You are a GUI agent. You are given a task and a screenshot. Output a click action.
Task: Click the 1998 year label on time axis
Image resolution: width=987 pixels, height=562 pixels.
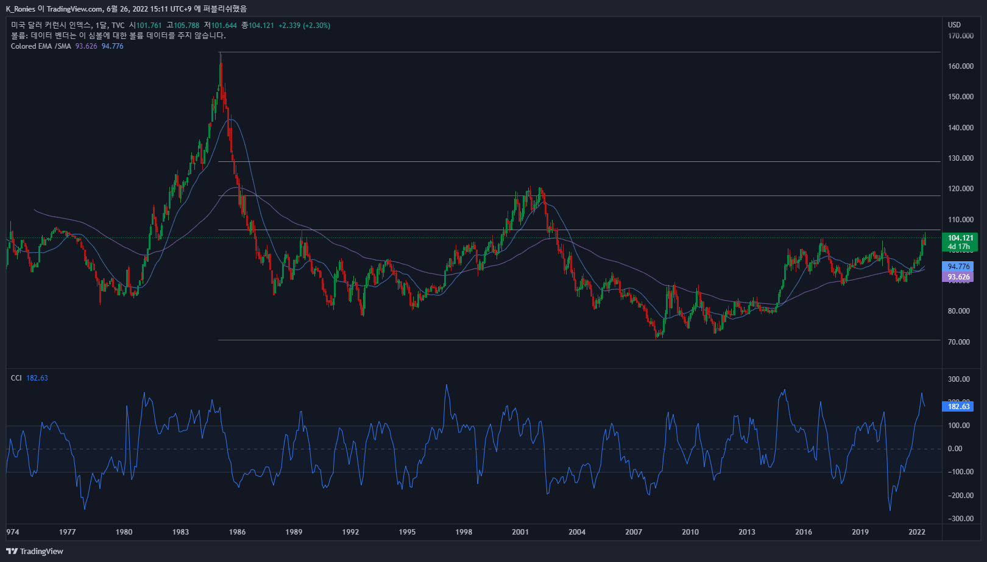coord(464,532)
